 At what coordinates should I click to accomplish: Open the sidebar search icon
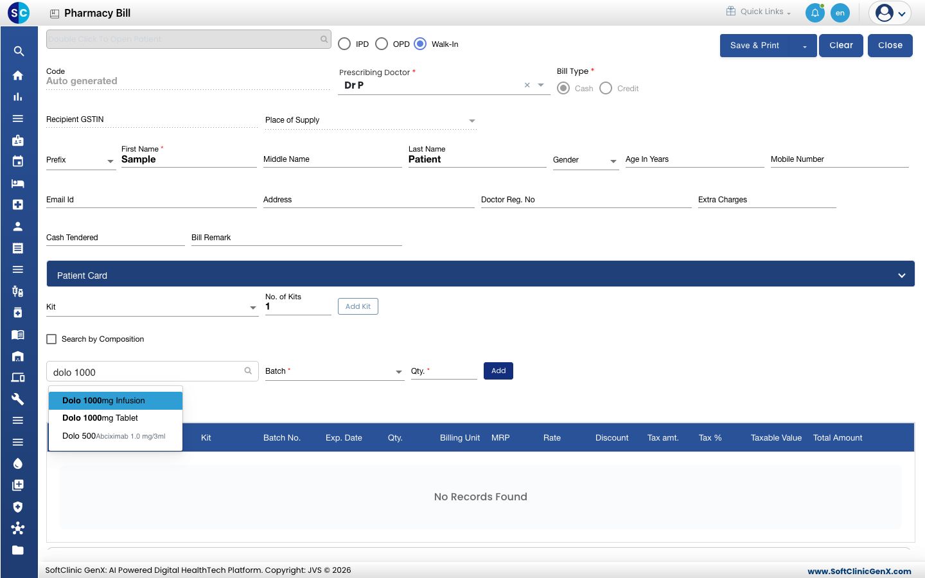click(19, 51)
